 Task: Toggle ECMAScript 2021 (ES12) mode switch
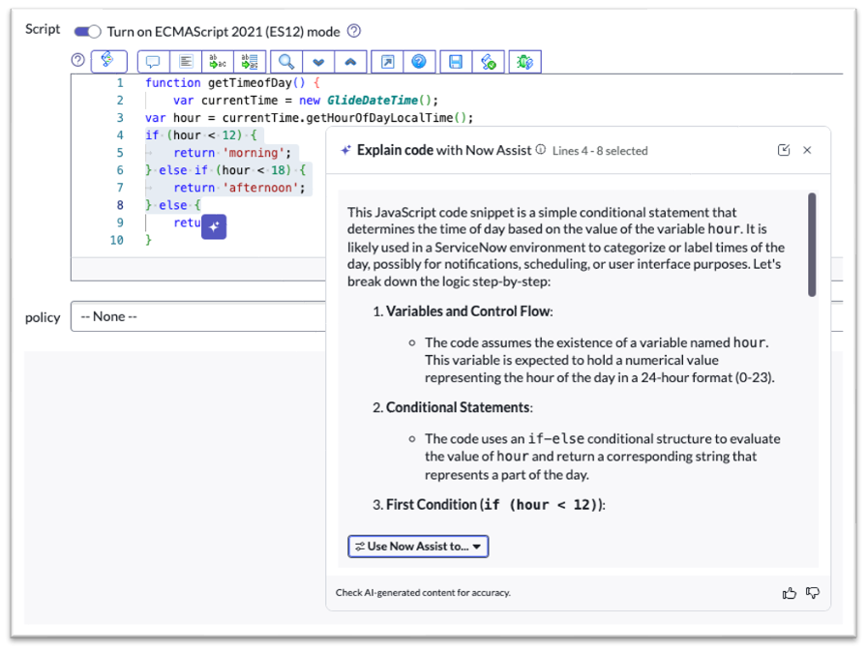[x=87, y=32]
